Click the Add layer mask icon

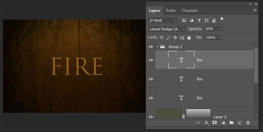click(x=215, y=123)
